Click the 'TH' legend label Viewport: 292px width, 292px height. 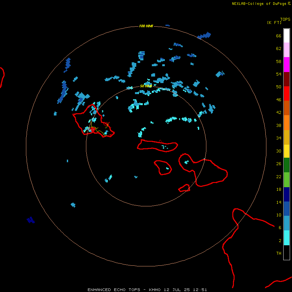(x=279, y=253)
